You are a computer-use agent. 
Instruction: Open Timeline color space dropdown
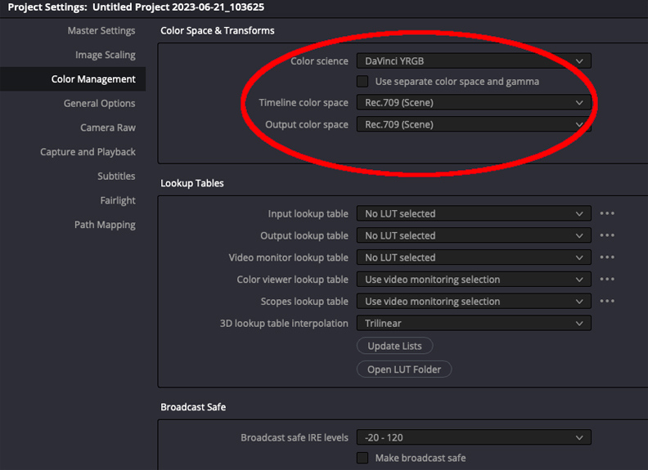pos(474,102)
